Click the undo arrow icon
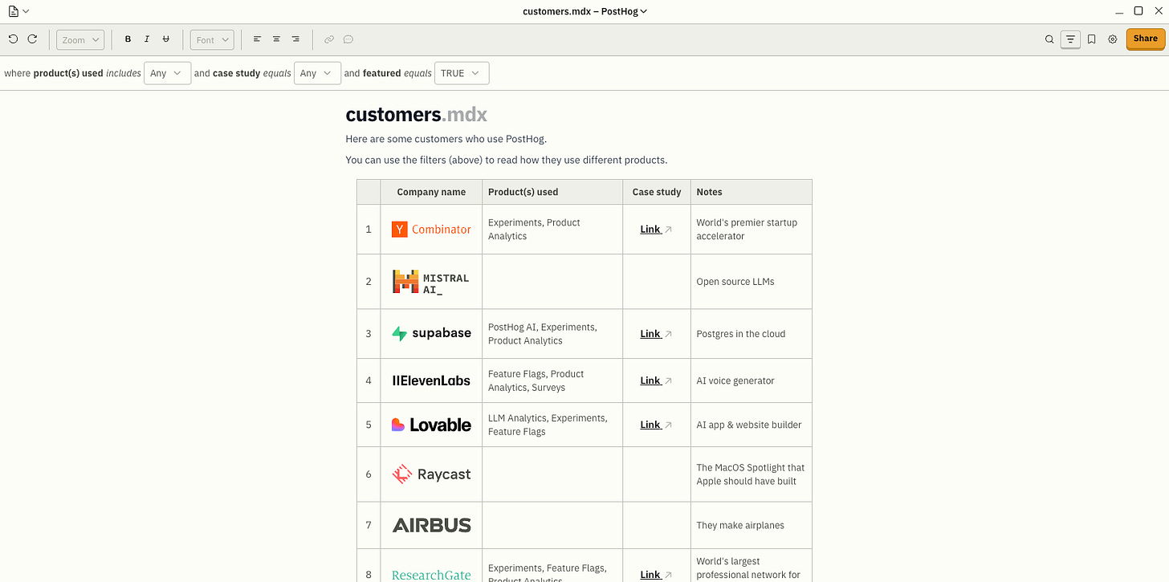The height and width of the screenshot is (582, 1169). tap(13, 39)
